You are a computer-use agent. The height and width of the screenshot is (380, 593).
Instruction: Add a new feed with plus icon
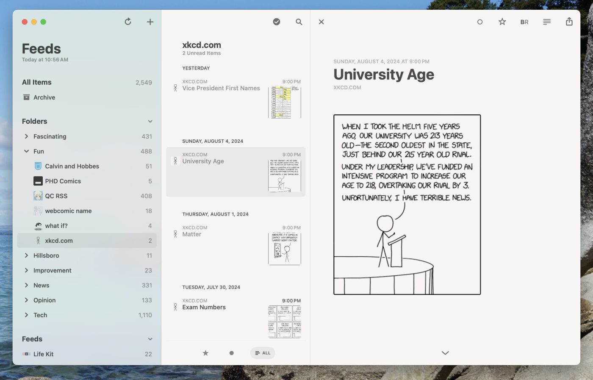point(150,22)
